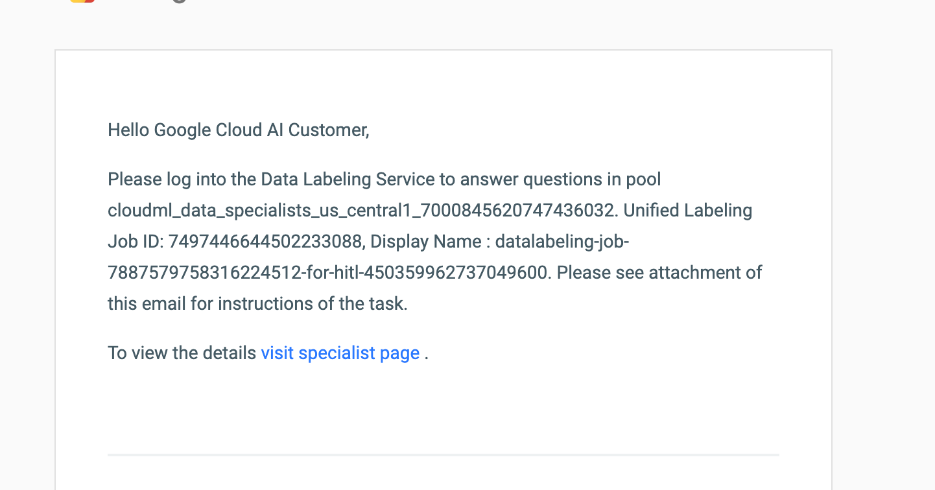Click the grey circular icon at top
935x490 pixels.
pos(180,1)
